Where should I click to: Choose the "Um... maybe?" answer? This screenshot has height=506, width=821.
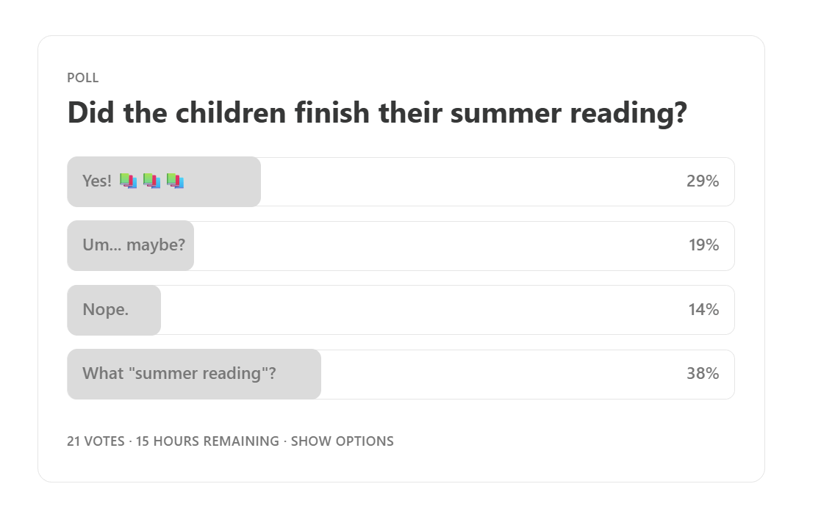[401, 245]
